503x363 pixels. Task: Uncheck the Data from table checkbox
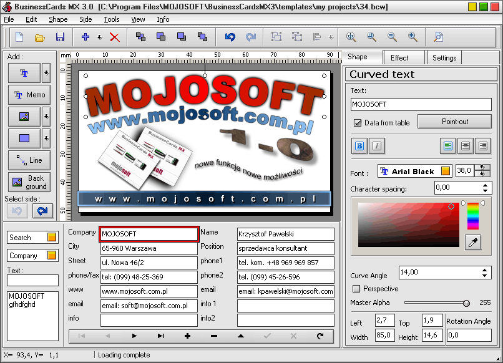tap(358, 123)
